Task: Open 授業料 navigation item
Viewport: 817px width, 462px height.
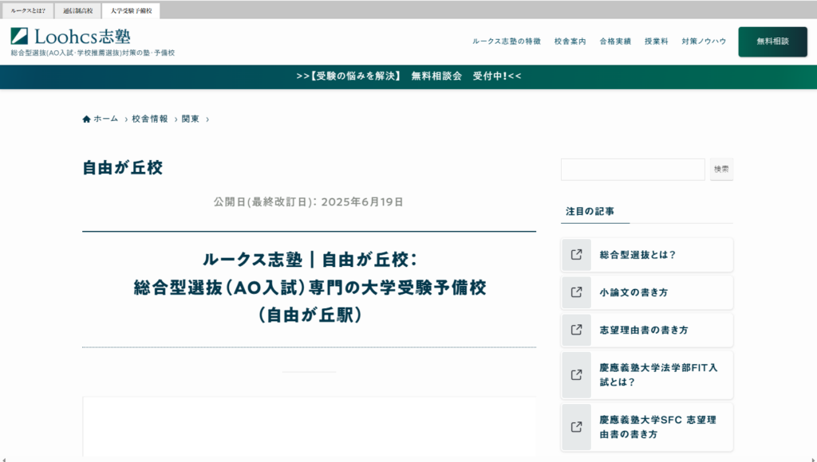Action: [656, 41]
